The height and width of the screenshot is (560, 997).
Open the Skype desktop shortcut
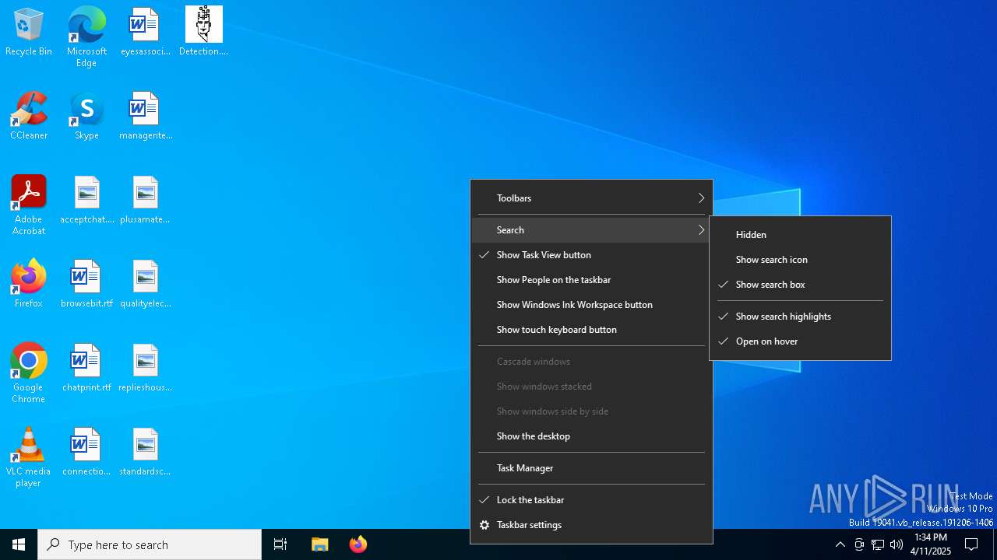[x=86, y=116]
